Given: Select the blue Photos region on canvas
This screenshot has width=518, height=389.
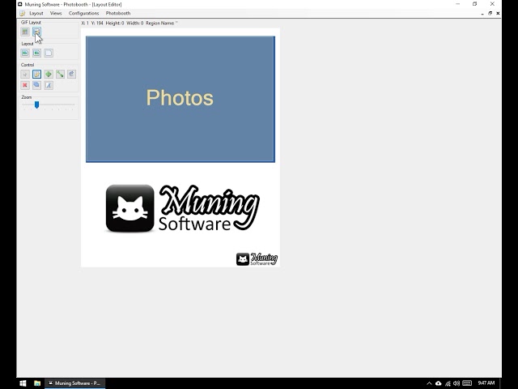Looking at the screenshot, I should pos(180,99).
